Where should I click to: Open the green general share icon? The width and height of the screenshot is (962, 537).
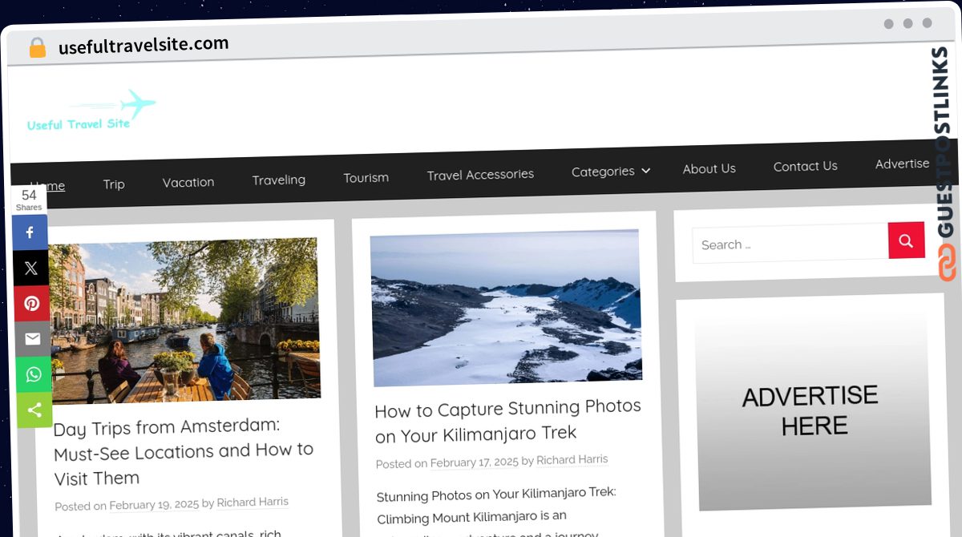point(34,410)
